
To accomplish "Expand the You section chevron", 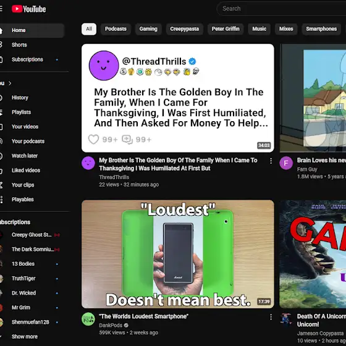I will (10, 83).
